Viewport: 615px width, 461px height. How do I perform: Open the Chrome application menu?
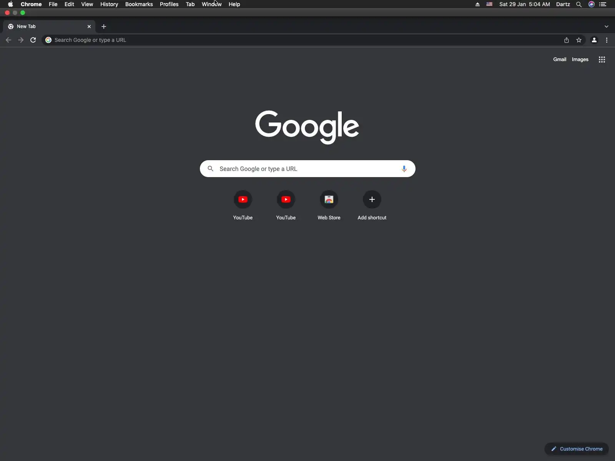coord(31,4)
